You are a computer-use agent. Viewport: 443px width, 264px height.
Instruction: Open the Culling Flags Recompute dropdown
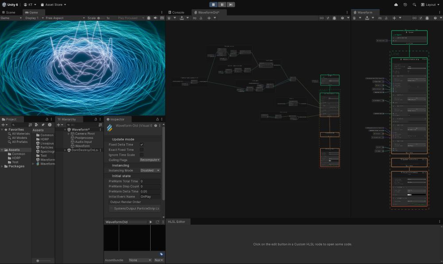150,160
